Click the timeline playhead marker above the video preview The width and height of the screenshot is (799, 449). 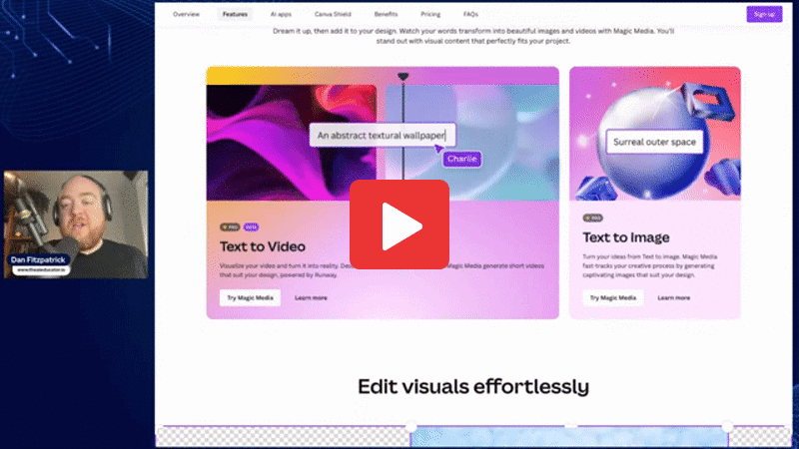[x=403, y=77]
